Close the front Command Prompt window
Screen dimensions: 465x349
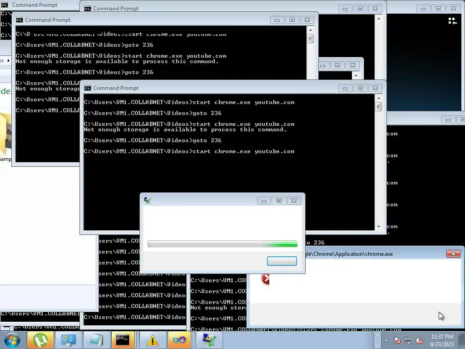(375, 88)
